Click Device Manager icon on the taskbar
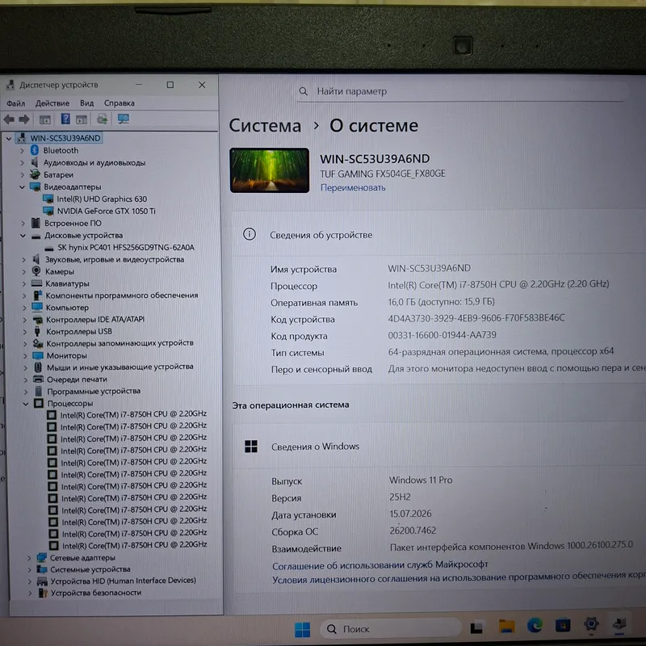The height and width of the screenshot is (646, 646). tap(619, 623)
